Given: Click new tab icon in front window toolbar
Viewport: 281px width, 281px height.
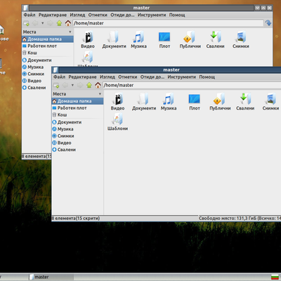Looking at the screenshot, I should (x=56, y=85).
